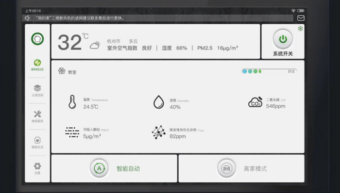Click the 40% indoor humidity value

pos(175,107)
